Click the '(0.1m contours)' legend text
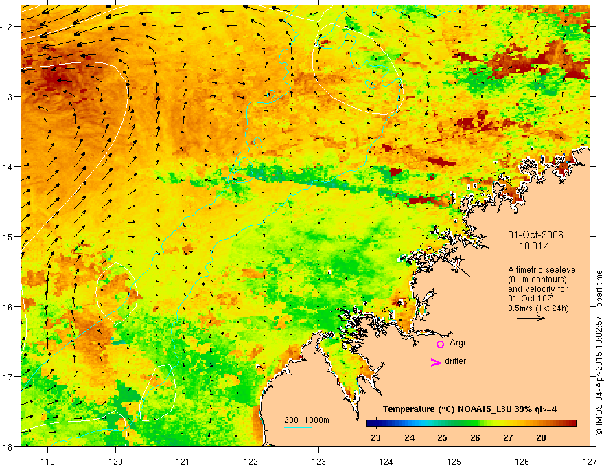This screenshot has width=604, height=467. click(x=537, y=280)
